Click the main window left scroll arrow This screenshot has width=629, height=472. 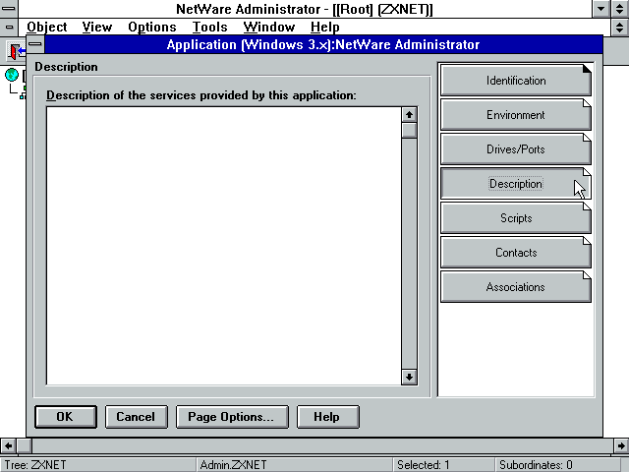click(x=8, y=445)
